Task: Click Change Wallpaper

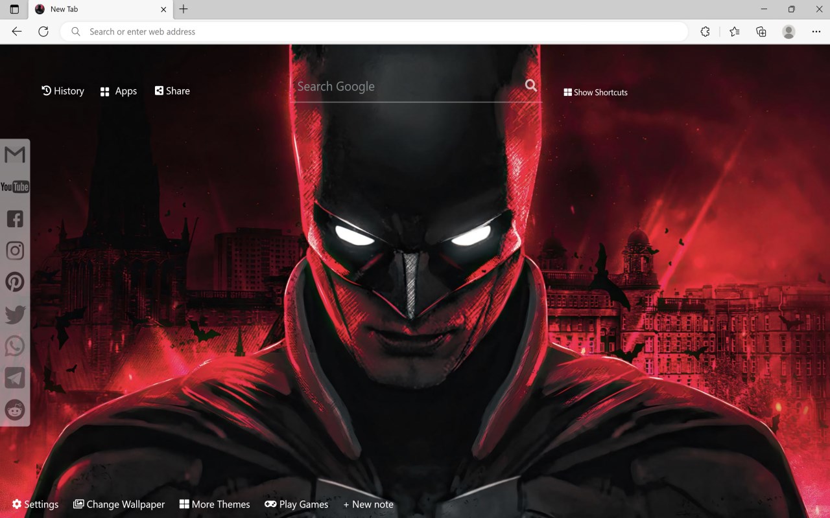Action: 119,504
